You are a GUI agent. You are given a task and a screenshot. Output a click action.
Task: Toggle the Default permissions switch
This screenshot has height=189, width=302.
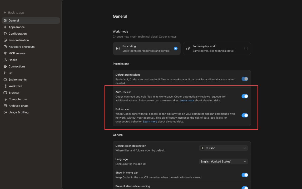[245, 79]
